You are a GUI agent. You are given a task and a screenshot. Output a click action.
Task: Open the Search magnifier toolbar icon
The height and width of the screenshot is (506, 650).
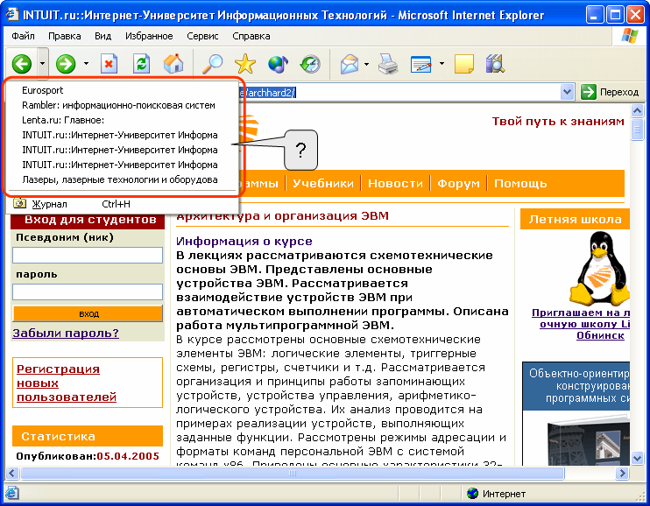click(212, 64)
